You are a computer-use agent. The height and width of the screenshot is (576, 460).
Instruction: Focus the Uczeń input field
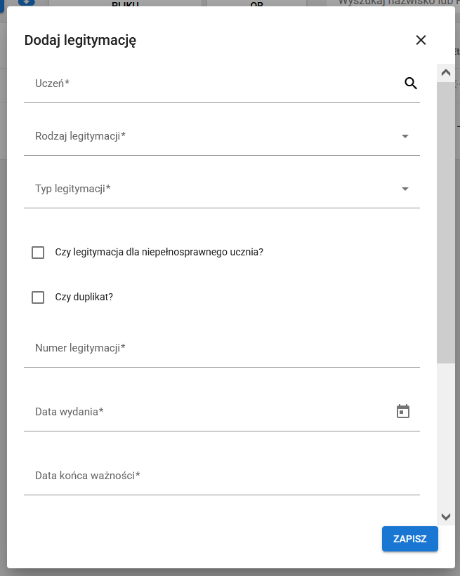(x=211, y=84)
